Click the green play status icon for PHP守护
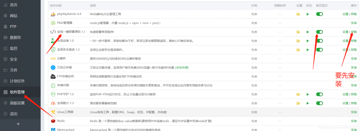 pyautogui.click(x=308, y=95)
